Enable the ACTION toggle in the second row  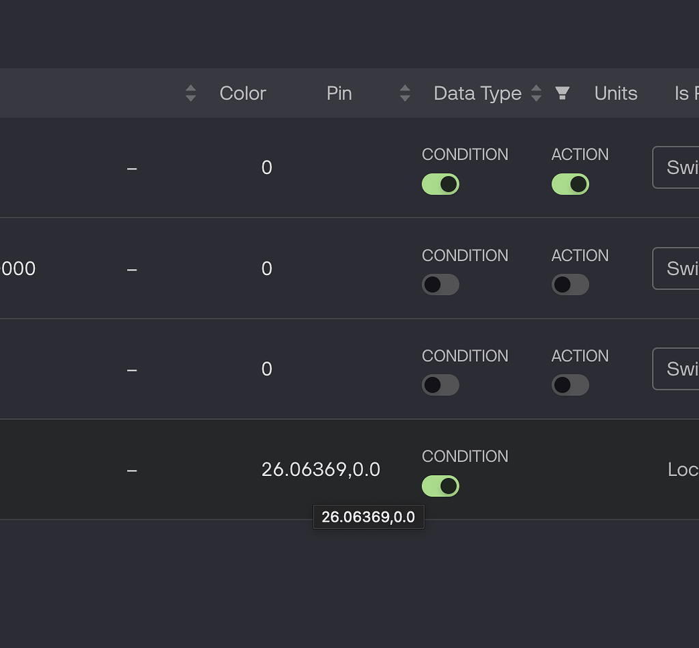click(x=570, y=285)
